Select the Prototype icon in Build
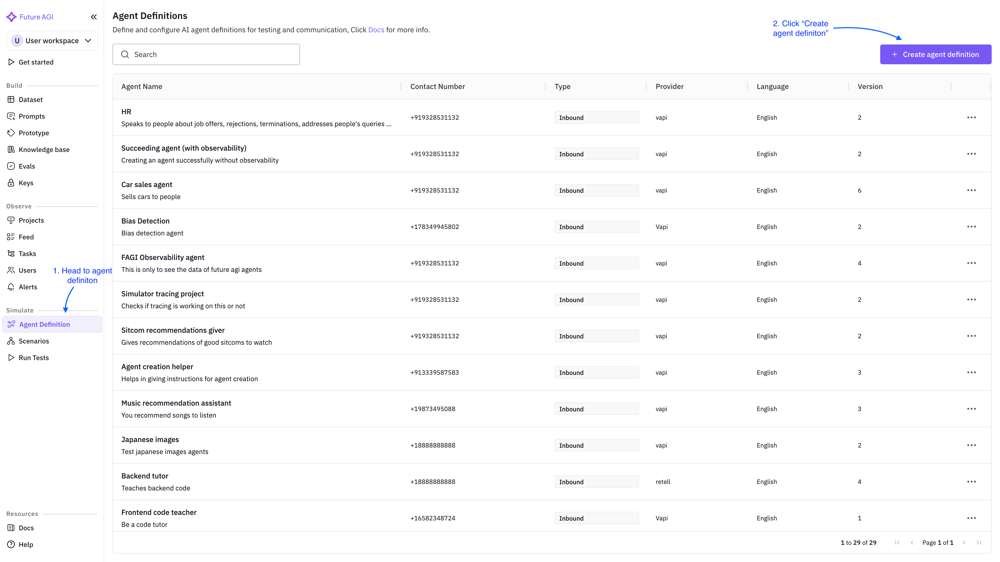1000x562 pixels. pyautogui.click(x=11, y=133)
